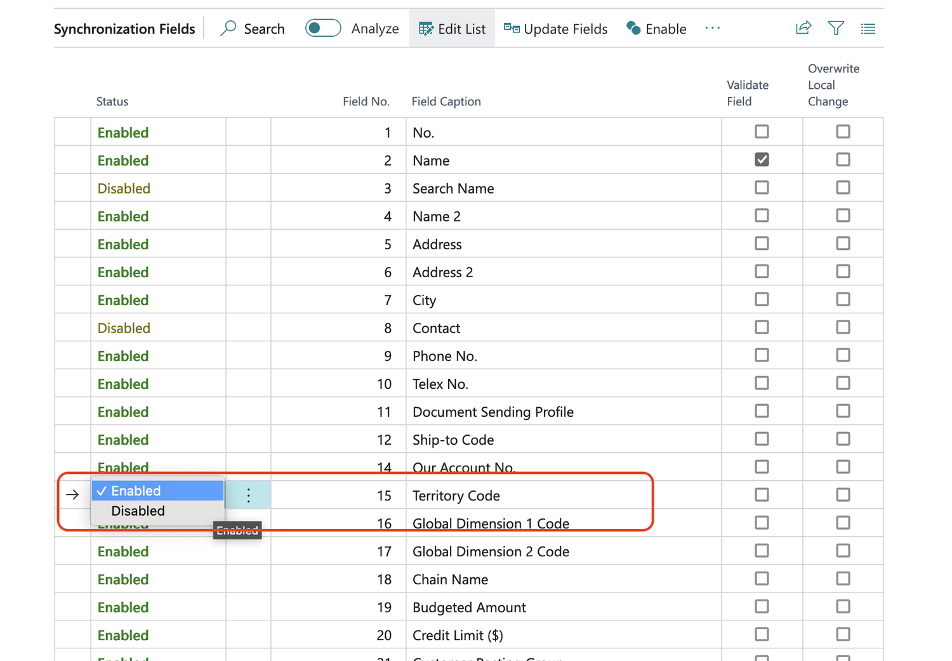Image resolution: width=952 pixels, height=661 pixels.
Task: Switch off the Analyze toggle
Action: (322, 28)
